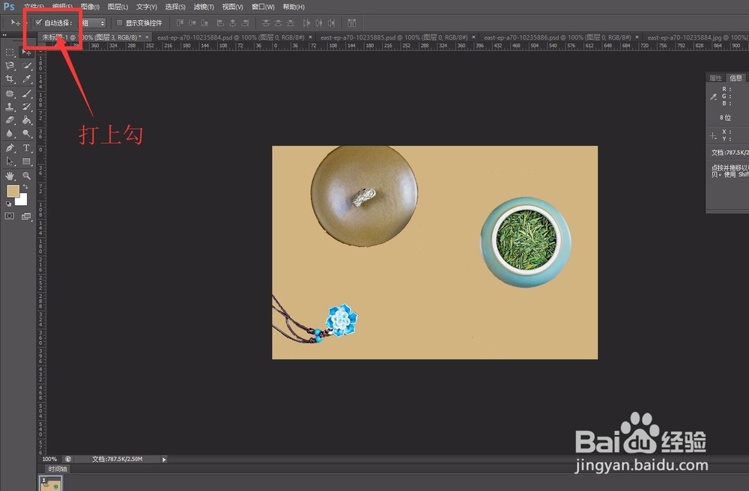Align right edges in options bar

click(245, 23)
